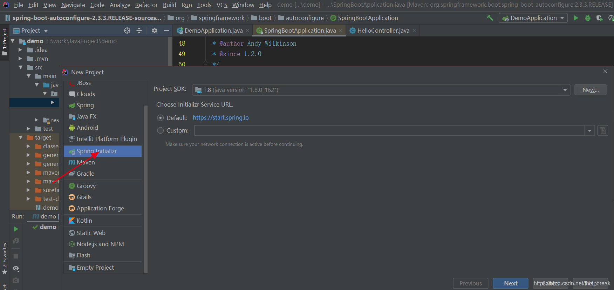Switch to DemoApplication.java tab

pos(213,31)
